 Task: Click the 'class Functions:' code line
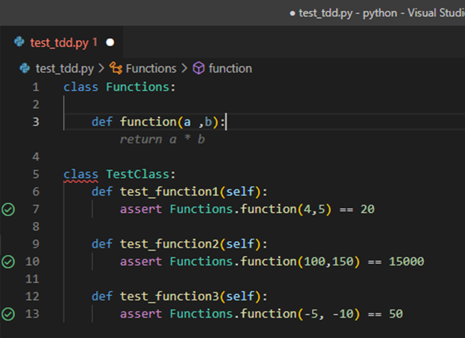click(x=119, y=87)
